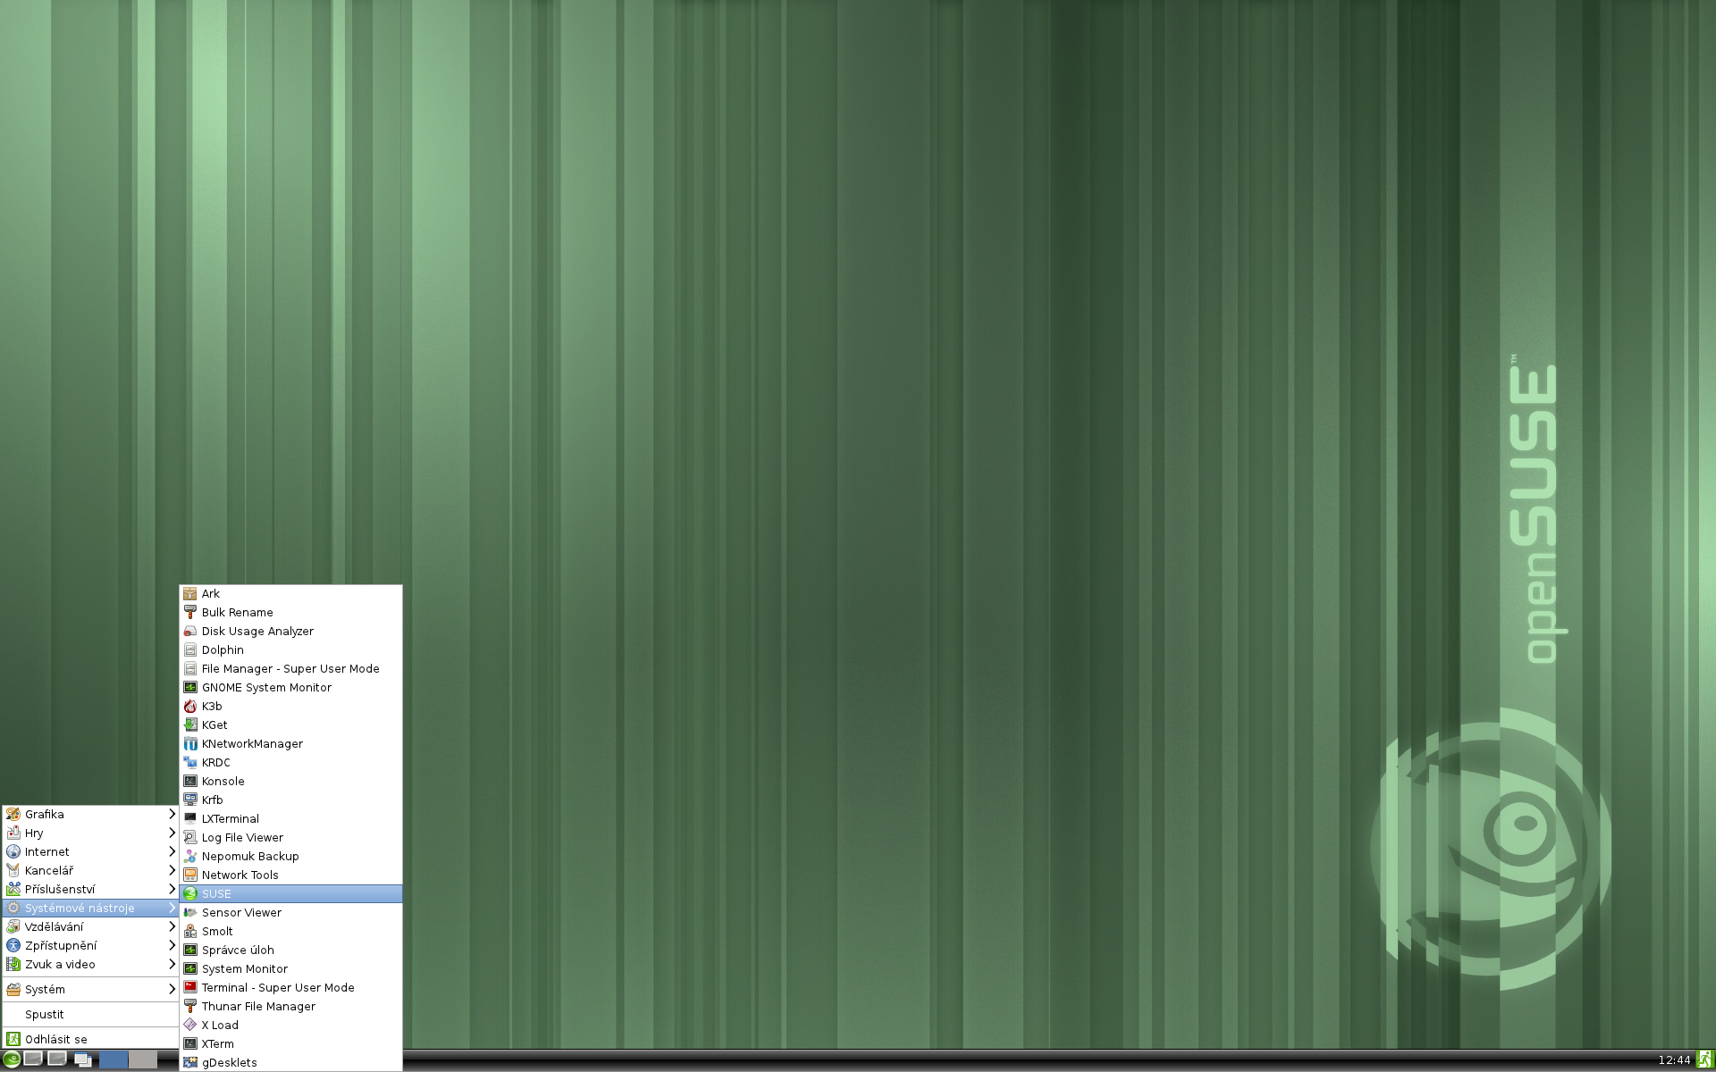Image resolution: width=1716 pixels, height=1072 pixels.
Task: Click the Network Tools icon
Action: [x=189, y=875]
